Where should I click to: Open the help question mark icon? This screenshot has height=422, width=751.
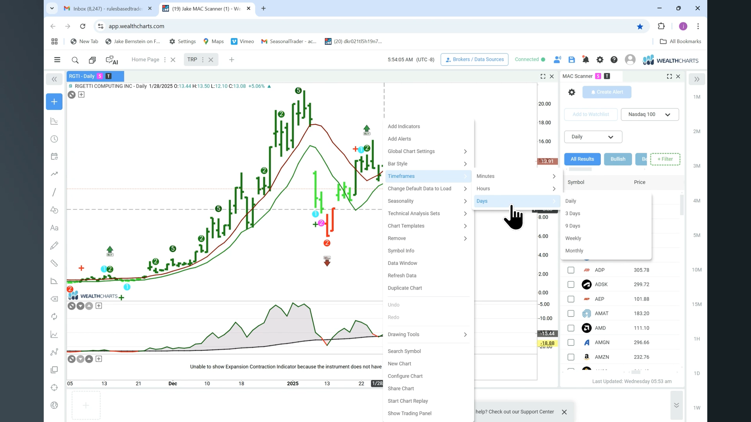coord(614,60)
